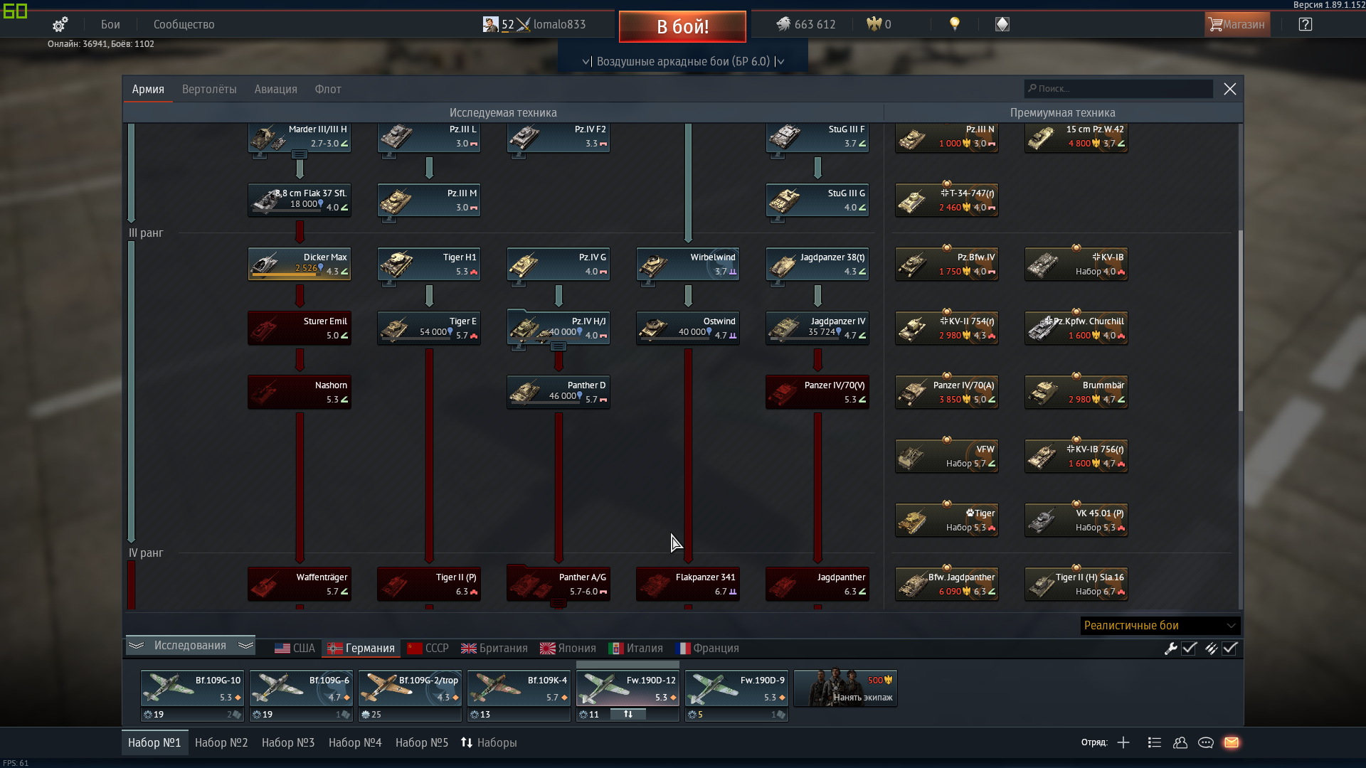The width and height of the screenshot is (1366, 768).
Task: Select the Bf.109G-2/trop crew slot
Action: click(x=410, y=688)
